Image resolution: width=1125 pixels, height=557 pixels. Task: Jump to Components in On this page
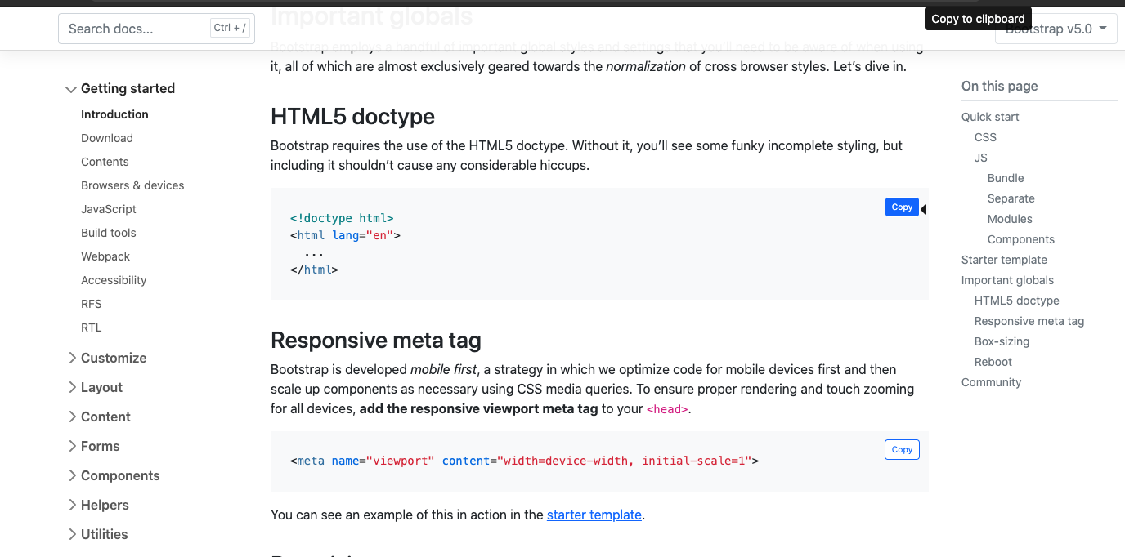(x=1021, y=239)
